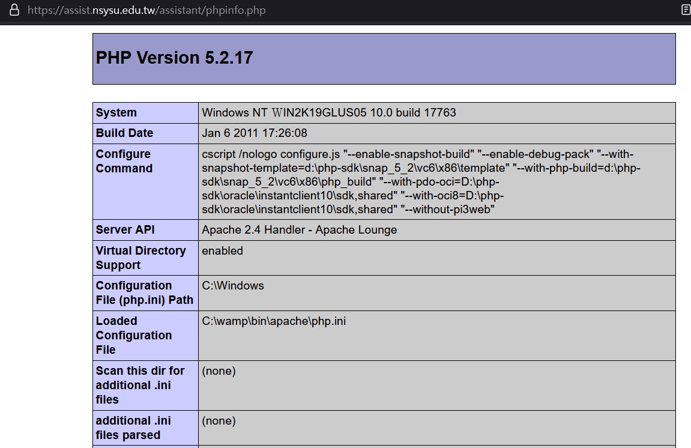Screen dimensions: 691x448
Task: Select (none) value in Scan this dir row
Action: pyautogui.click(x=219, y=371)
